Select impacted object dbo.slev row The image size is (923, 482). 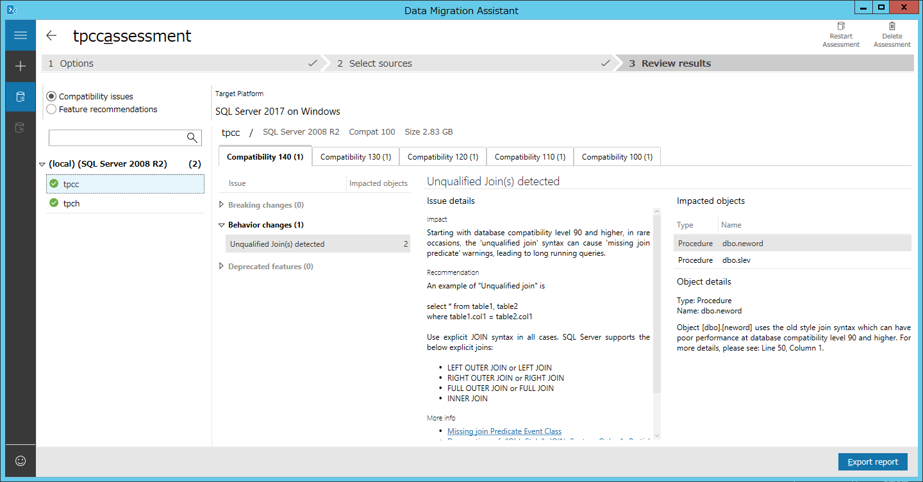(x=792, y=260)
